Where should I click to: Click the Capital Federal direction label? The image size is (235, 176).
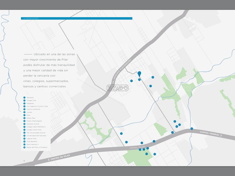(x=211, y=134)
